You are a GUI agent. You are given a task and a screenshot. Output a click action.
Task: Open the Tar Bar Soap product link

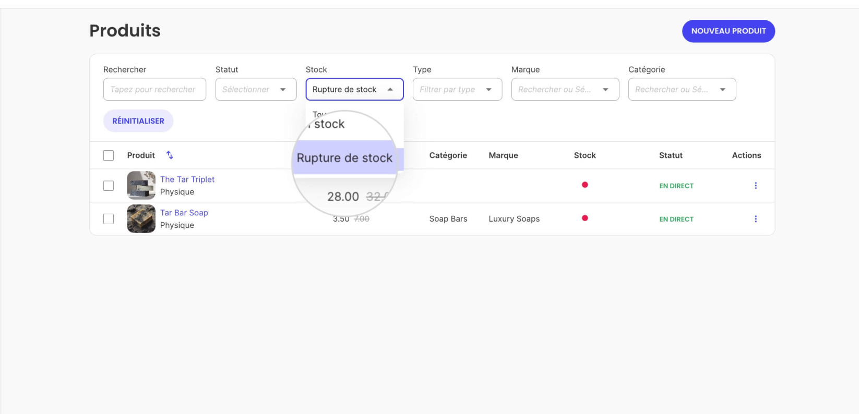pos(184,213)
